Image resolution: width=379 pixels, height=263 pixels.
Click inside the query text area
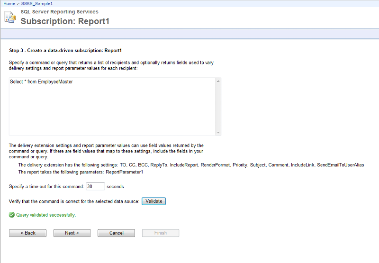[112, 107]
